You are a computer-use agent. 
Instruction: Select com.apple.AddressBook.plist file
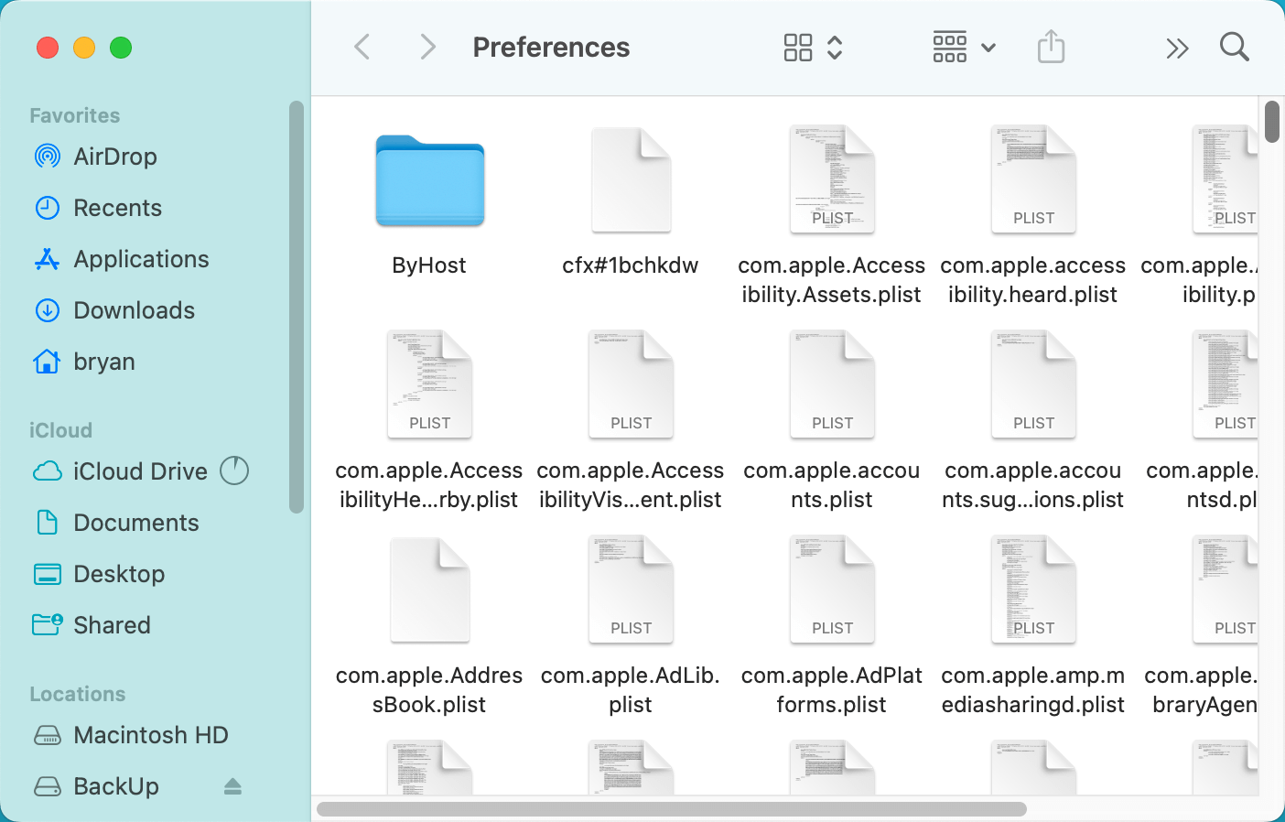(429, 591)
